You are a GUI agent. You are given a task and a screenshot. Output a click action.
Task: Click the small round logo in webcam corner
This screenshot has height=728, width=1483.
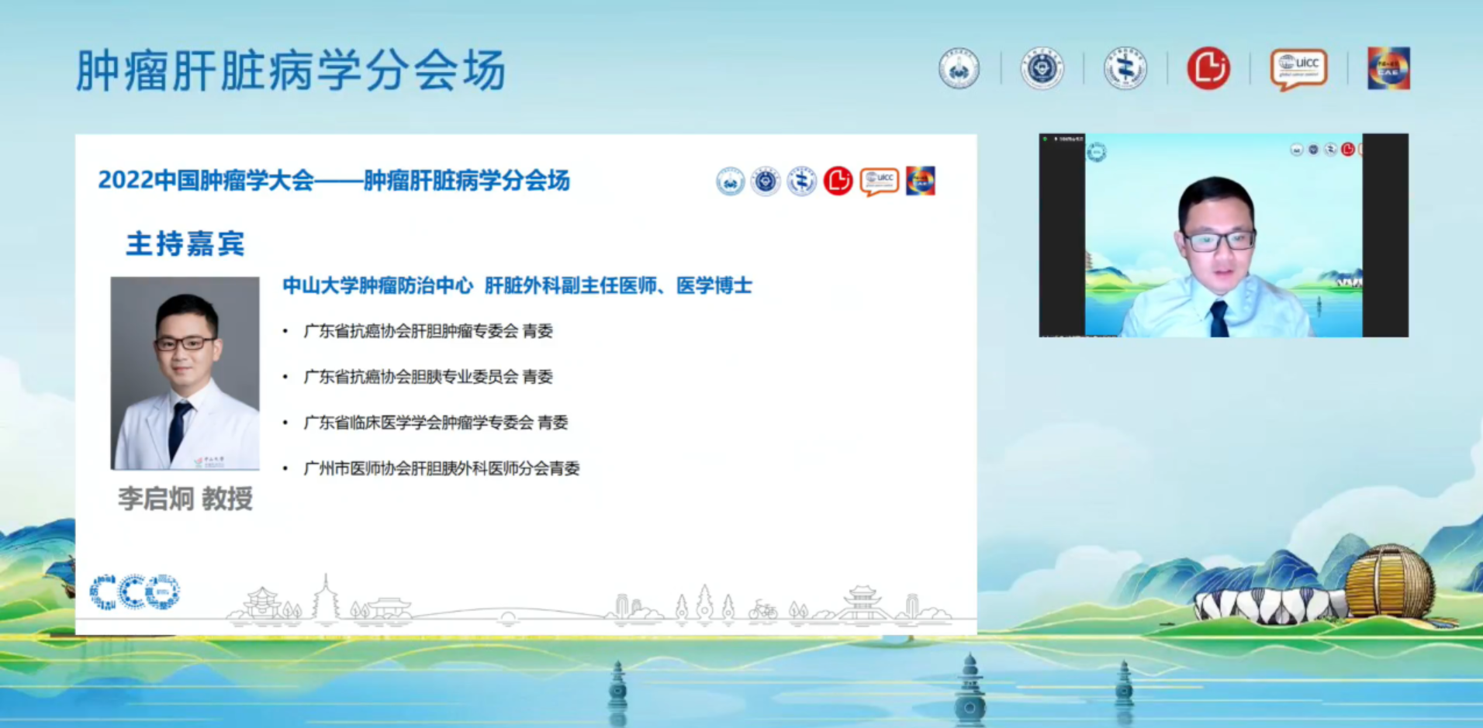[x=1096, y=152]
